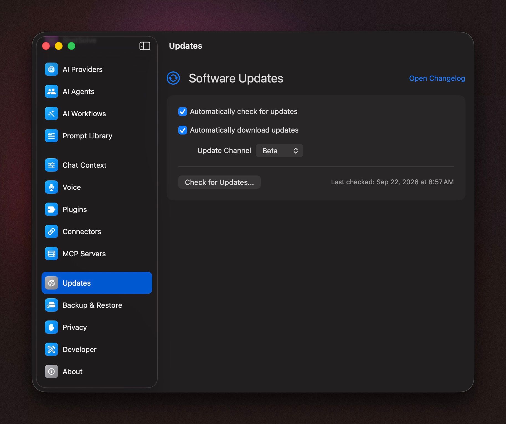Disable Automatically check for updates checkbox
506x424 pixels.
click(183, 112)
